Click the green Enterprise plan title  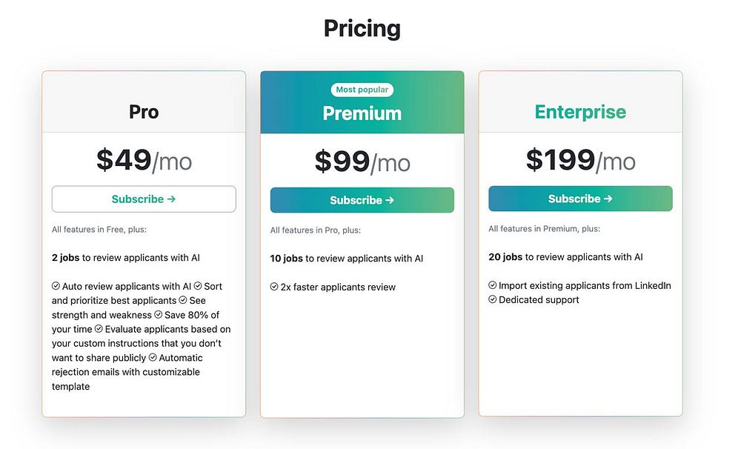[580, 112]
